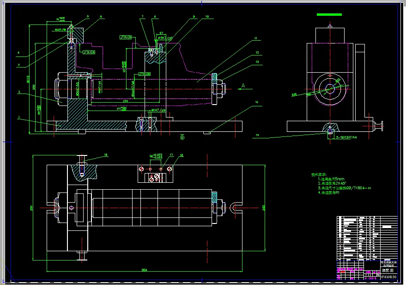Select the 250 vertical dimension text
Screen dimensions: 406x285
(x=34, y=87)
